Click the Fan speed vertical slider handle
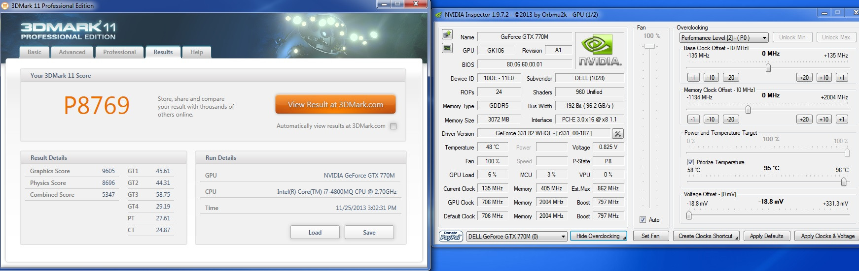This screenshot has width=859, height=271. tap(650, 46)
